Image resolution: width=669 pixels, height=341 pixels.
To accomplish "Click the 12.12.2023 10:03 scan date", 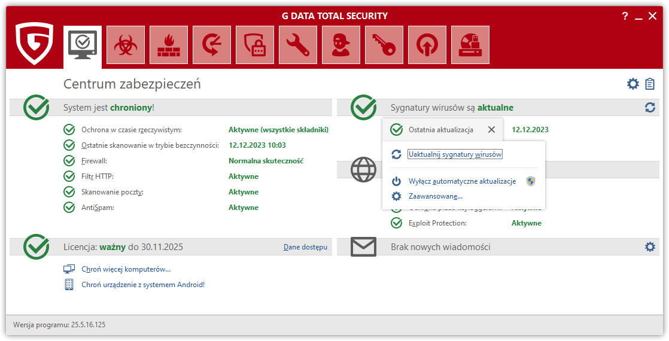I will click(257, 145).
